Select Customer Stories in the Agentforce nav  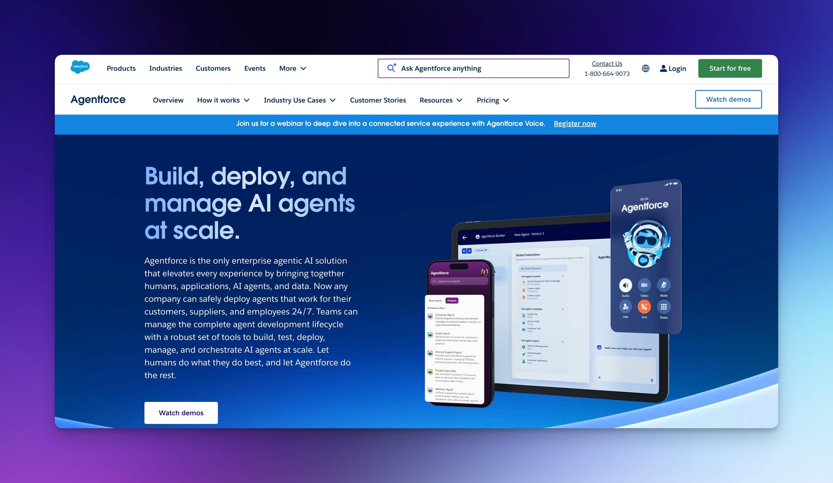(x=378, y=100)
